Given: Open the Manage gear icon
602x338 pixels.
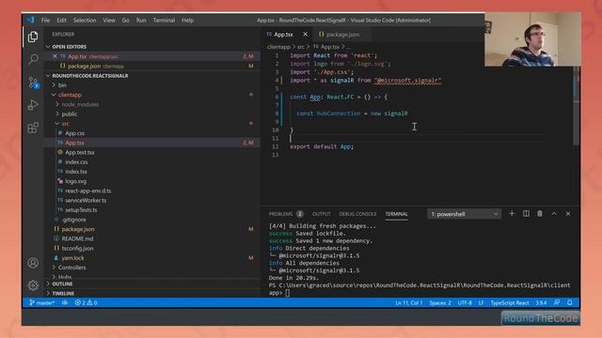Looking at the screenshot, I should pyautogui.click(x=33, y=285).
